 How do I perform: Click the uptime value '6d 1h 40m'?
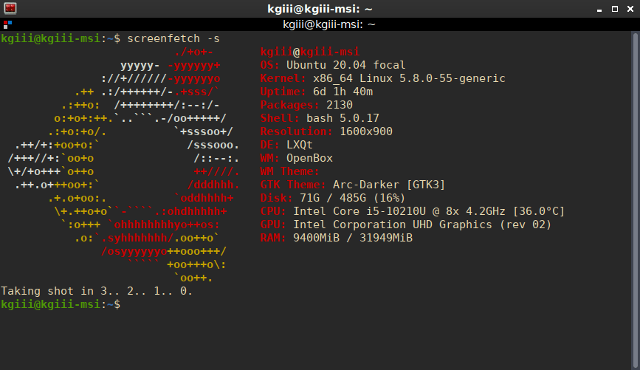coord(343,92)
